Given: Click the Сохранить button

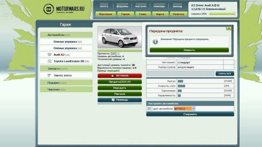Looking at the screenshot, I should tap(190, 114).
